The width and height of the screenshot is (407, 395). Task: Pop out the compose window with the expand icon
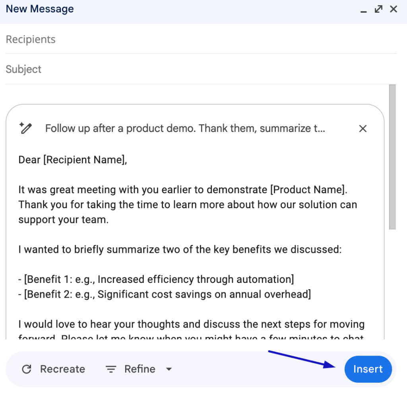pyautogui.click(x=378, y=8)
